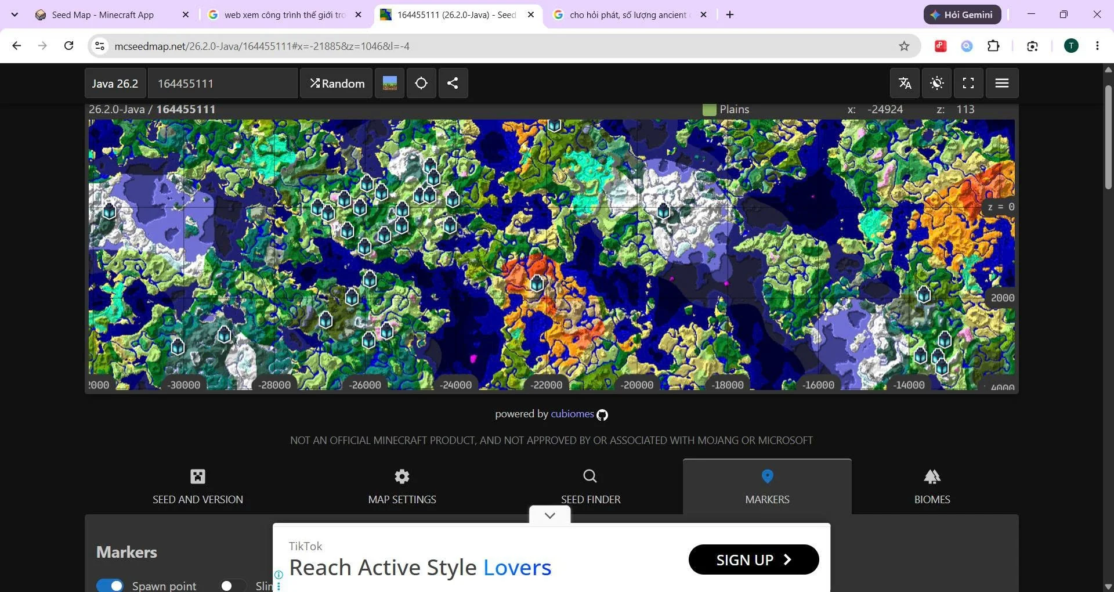Click the fullscreen map icon
This screenshot has height=592, width=1114.
coord(968,83)
